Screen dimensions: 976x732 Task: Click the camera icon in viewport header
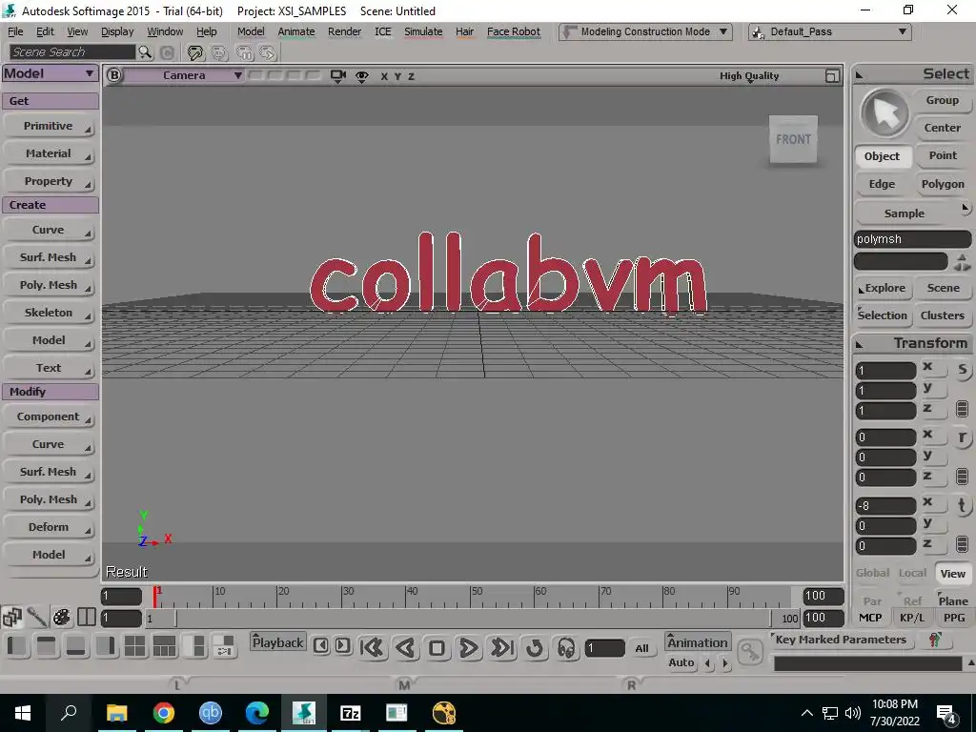pyautogui.click(x=338, y=76)
